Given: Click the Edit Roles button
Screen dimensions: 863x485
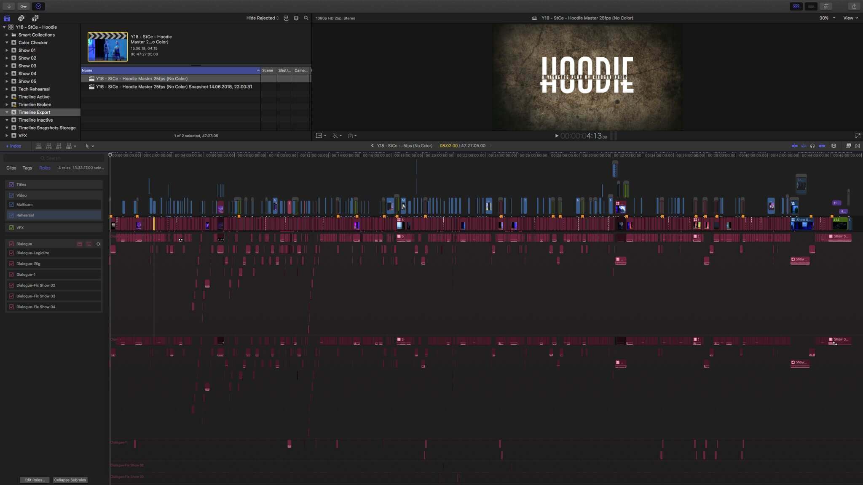Looking at the screenshot, I should tap(35, 480).
